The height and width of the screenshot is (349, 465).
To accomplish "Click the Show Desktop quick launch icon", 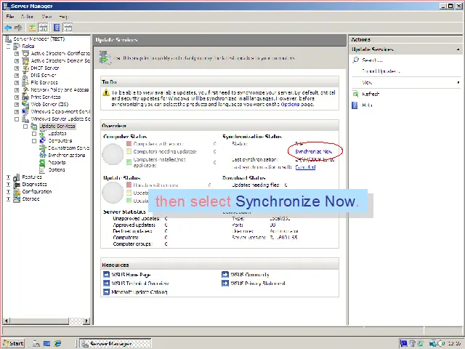I will (x=46, y=343).
